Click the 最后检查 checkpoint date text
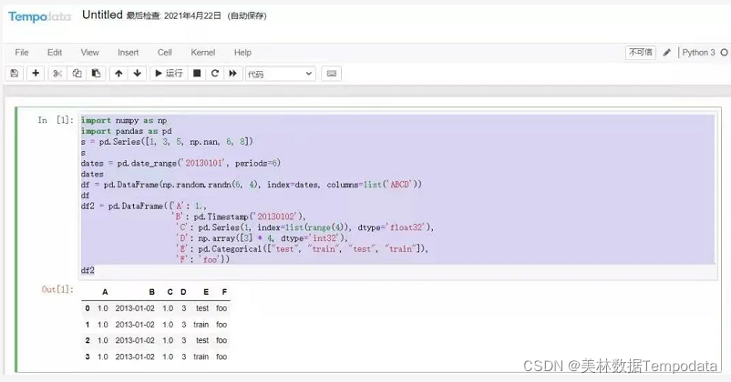Viewport: 731px width, 382px height. pos(174,15)
